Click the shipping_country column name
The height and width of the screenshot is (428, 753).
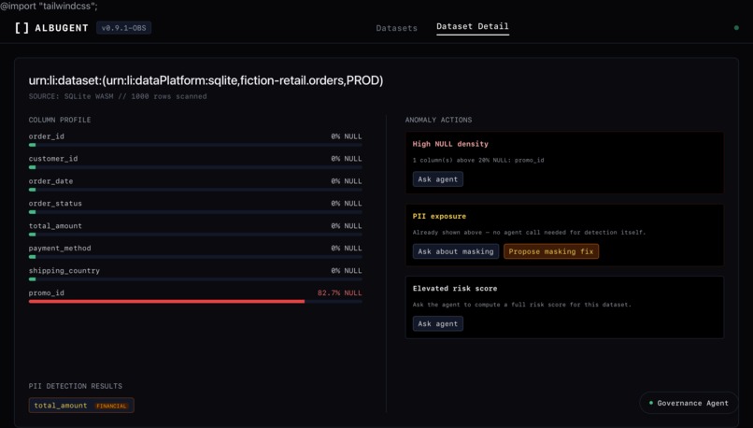(x=64, y=270)
